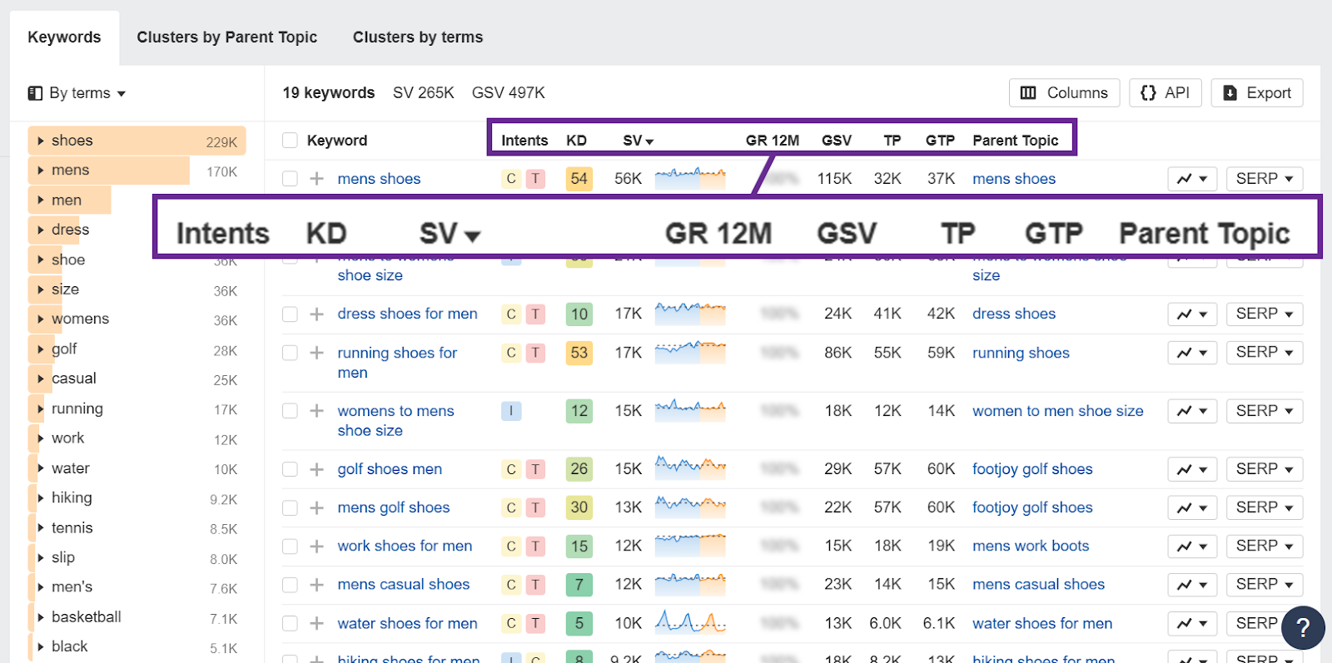Check the 'womens to mens shoe size' checkbox
1332x663 pixels.
click(290, 411)
